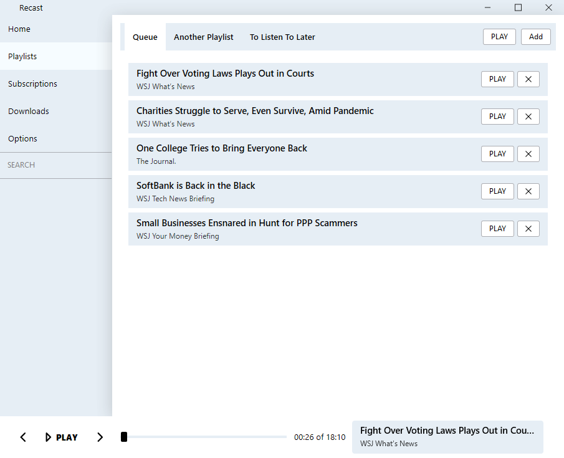Open the 'To Listen To Later' playlist tab

coord(282,37)
